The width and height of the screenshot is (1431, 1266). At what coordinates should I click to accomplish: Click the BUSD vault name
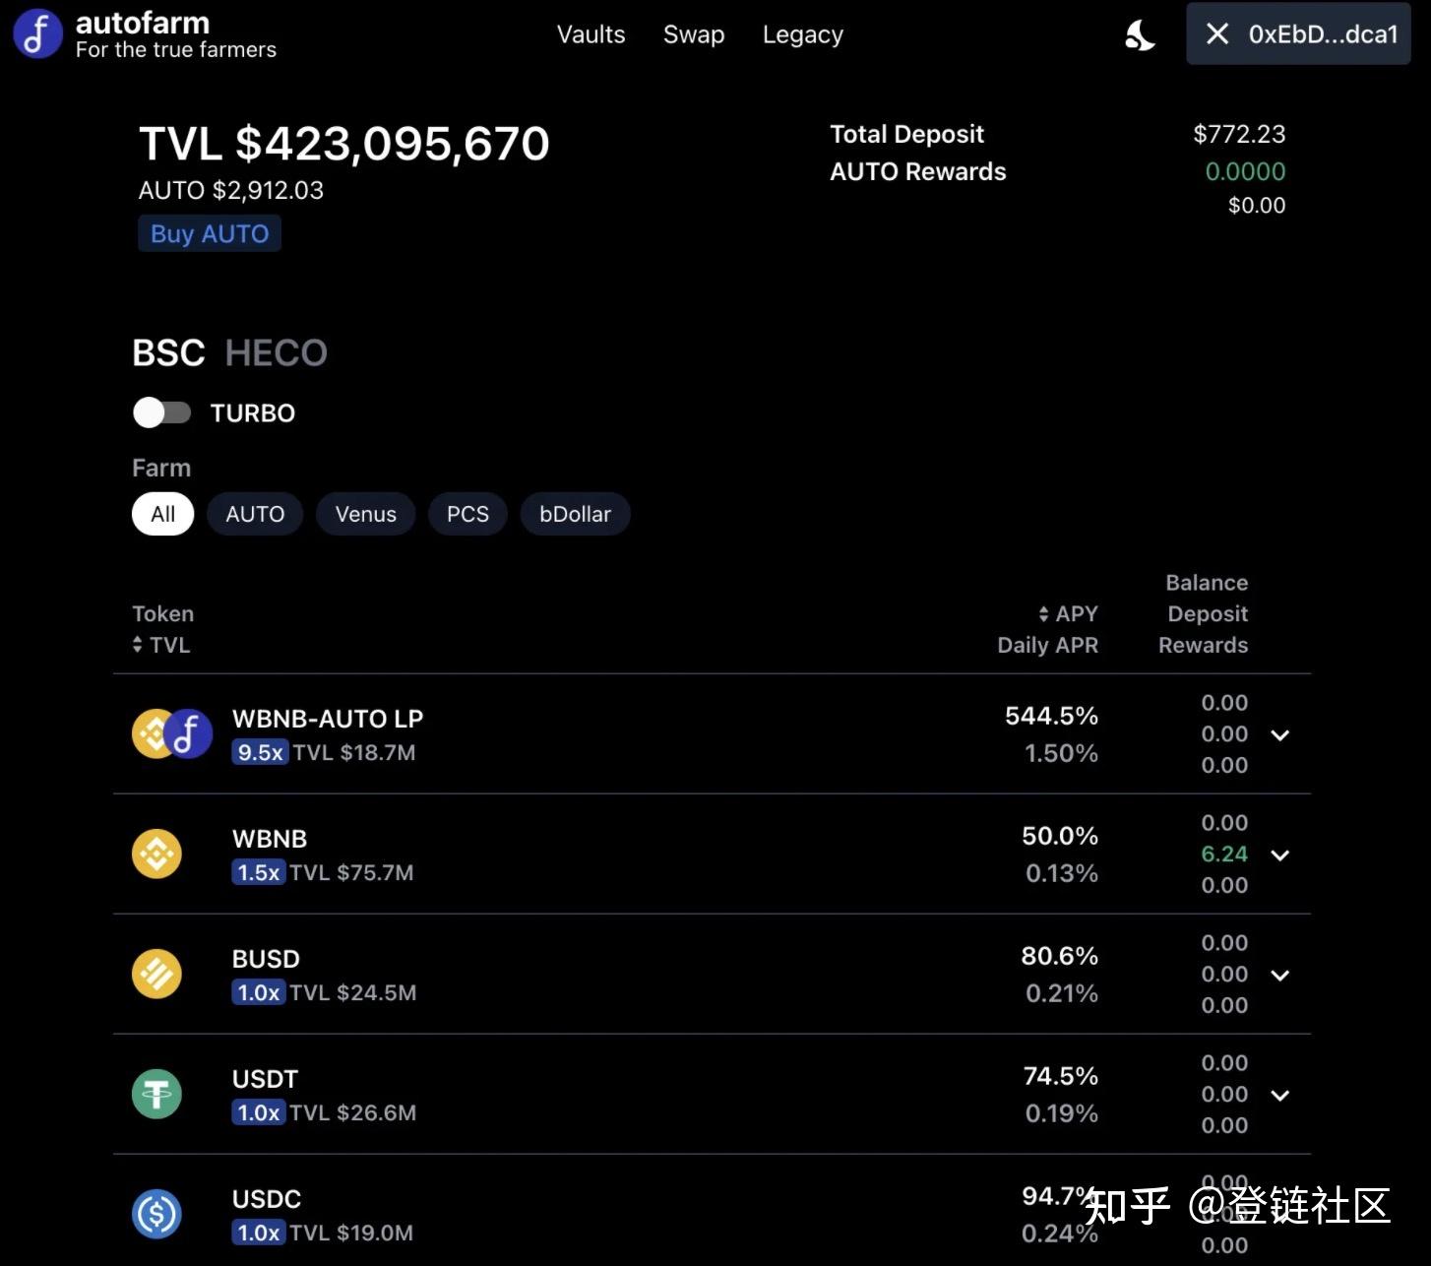[266, 959]
